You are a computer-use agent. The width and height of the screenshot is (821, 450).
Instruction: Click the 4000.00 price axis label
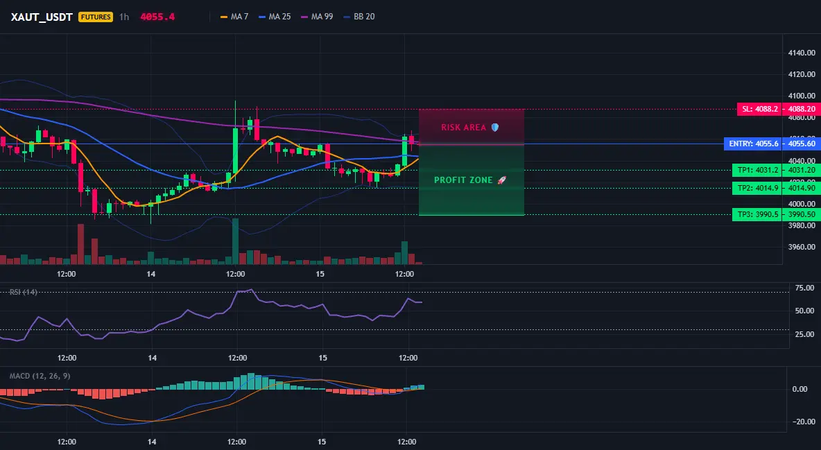click(x=802, y=204)
